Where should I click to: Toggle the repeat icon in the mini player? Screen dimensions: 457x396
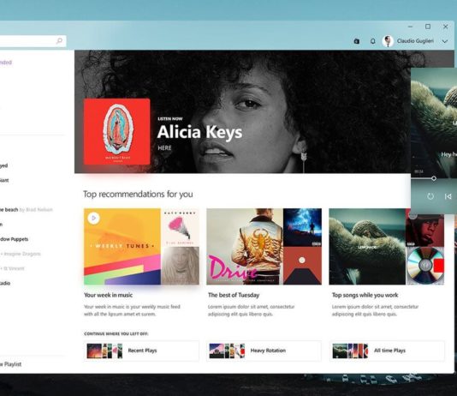click(x=430, y=196)
